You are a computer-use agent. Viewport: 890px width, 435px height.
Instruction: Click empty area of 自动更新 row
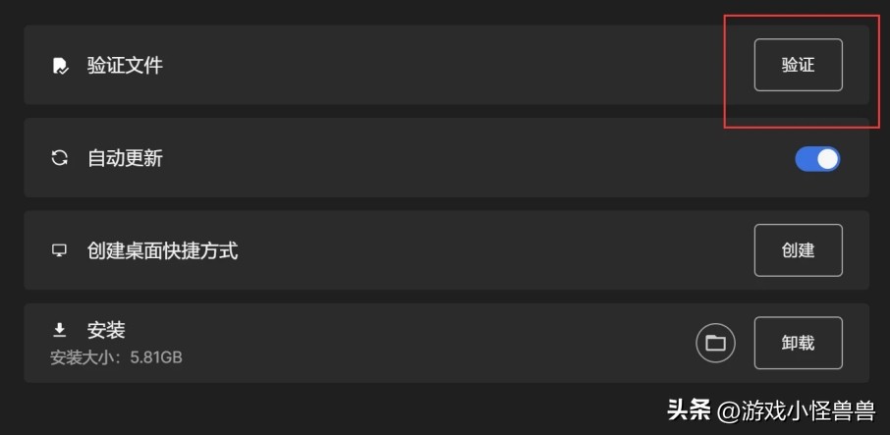click(442, 158)
